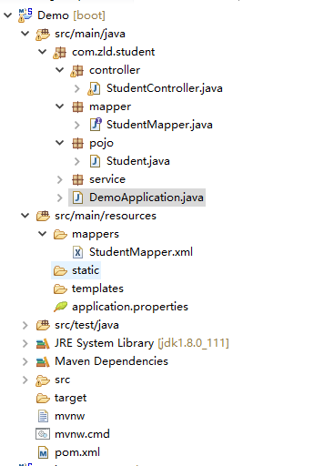This screenshot has height=466, width=334.
Task: Select the StudentMapper.java label
Action: (159, 125)
